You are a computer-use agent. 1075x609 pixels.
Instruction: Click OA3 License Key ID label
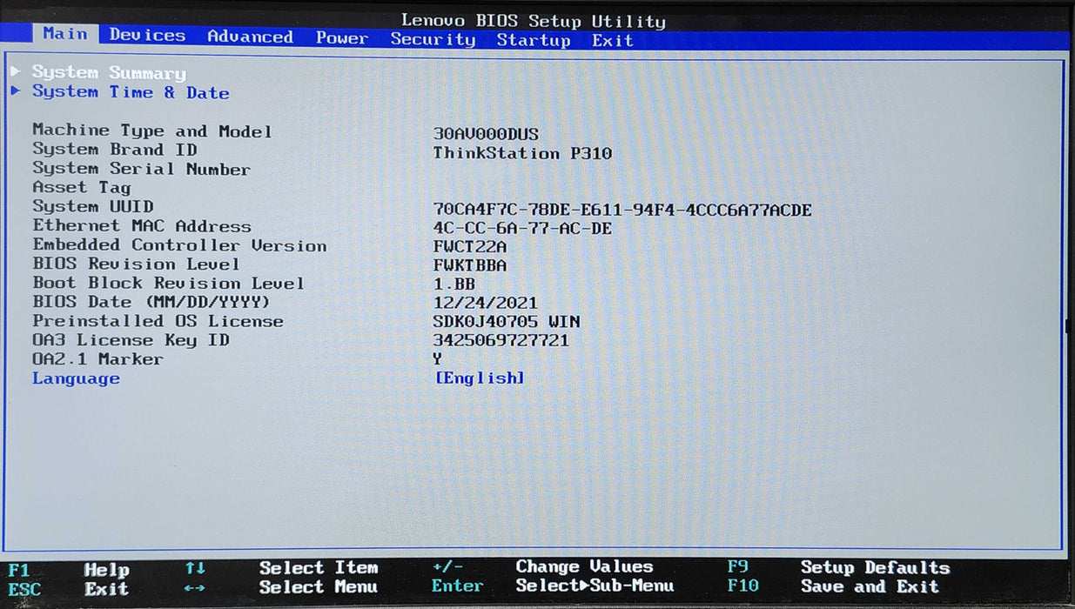pos(131,340)
